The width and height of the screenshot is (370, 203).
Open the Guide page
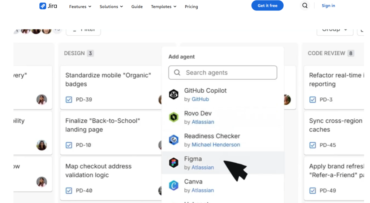click(137, 6)
